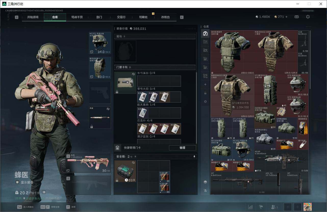The height and width of the screenshot is (212, 327).
Task: Click the 管理 keycard button
Action: [x=182, y=148]
